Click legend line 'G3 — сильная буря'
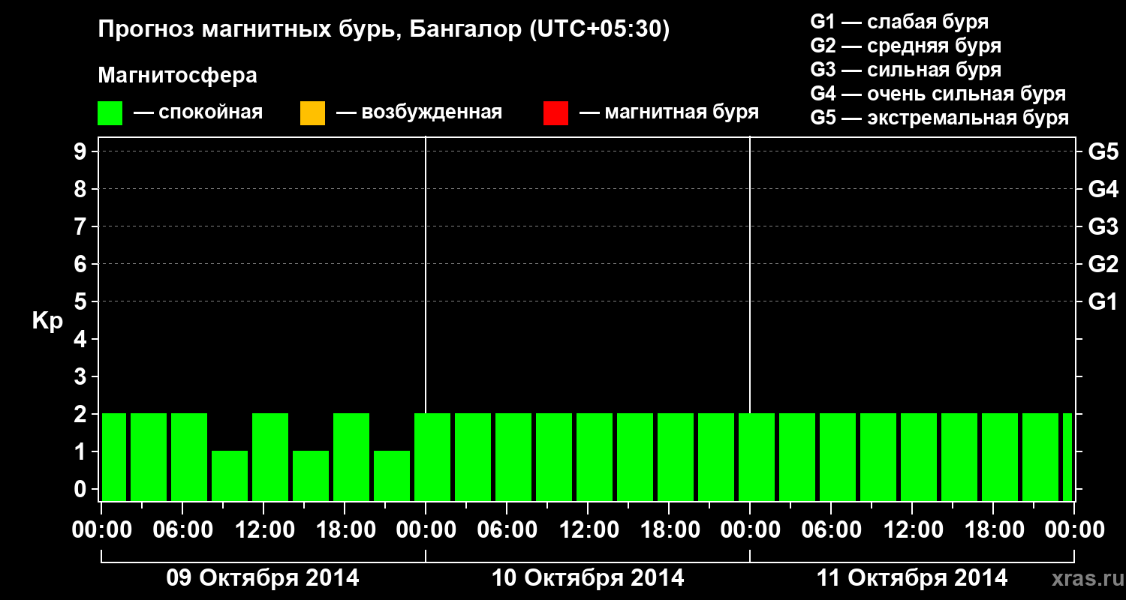Viewport: 1126px width, 600px height. click(x=906, y=70)
